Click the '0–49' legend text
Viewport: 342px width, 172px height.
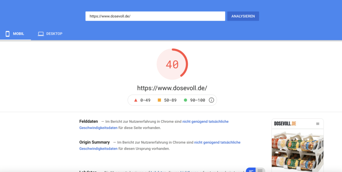click(x=145, y=100)
